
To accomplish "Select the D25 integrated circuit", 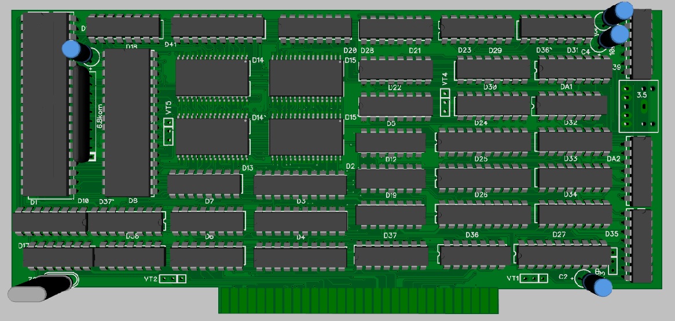I will pos(484,141).
